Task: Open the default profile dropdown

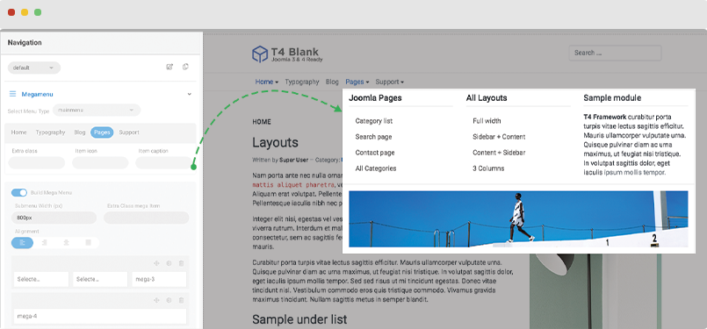Action: pyautogui.click(x=34, y=68)
